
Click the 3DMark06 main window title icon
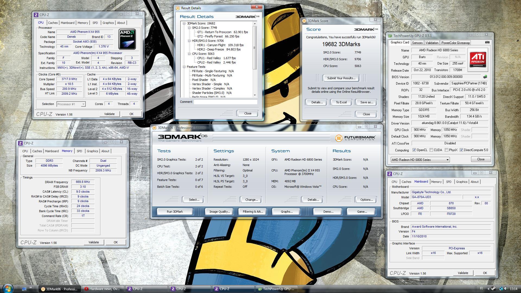tap(154, 128)
